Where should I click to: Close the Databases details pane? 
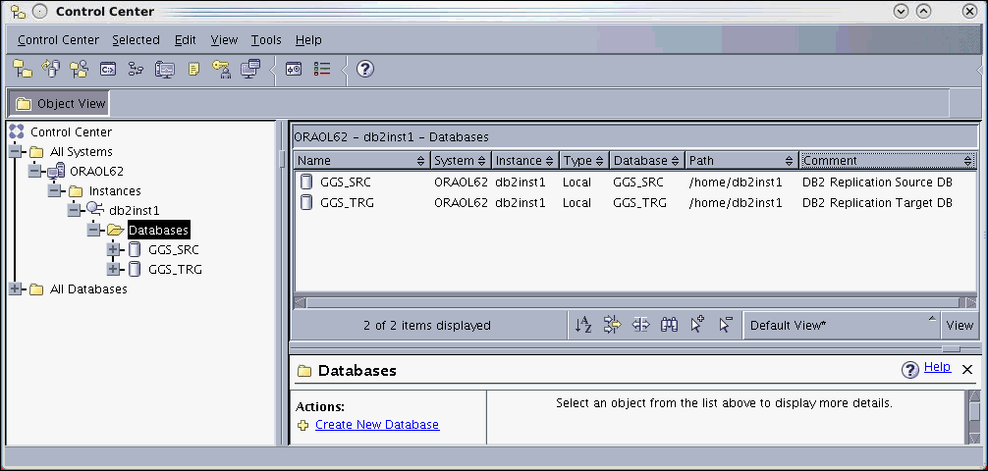pos(967,370)
